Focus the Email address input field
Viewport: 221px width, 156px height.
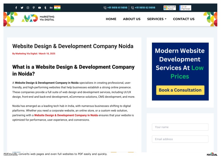click(x=180, y=139)
